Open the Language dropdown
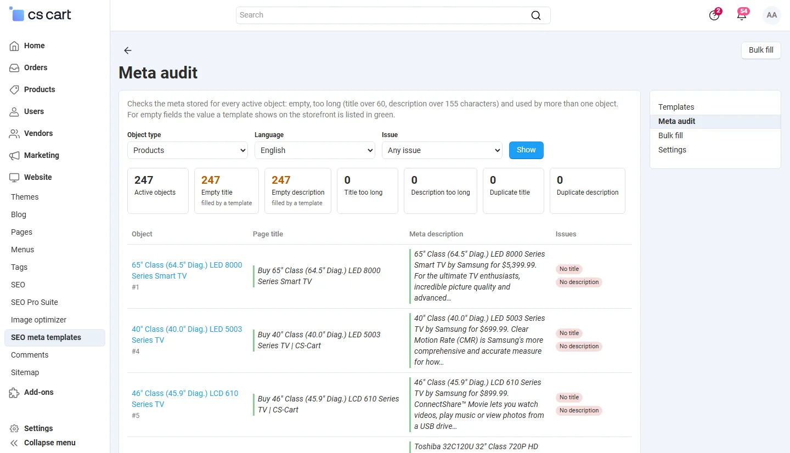The image size is (790, 453). tap(315, 150)
